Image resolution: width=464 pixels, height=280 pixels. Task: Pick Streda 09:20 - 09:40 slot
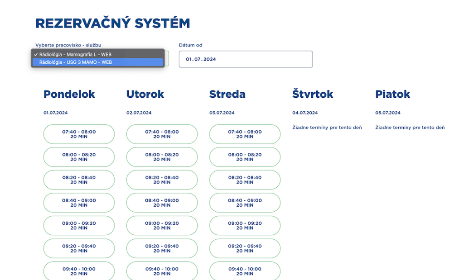(245, 248)
